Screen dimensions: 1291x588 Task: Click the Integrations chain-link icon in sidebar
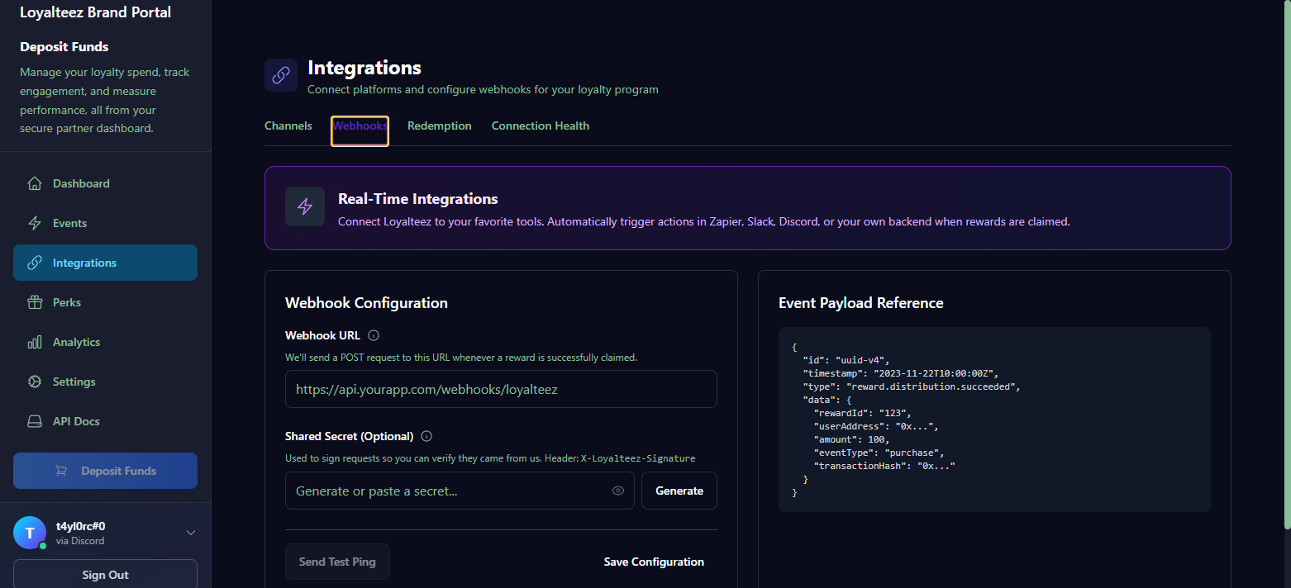34,263
